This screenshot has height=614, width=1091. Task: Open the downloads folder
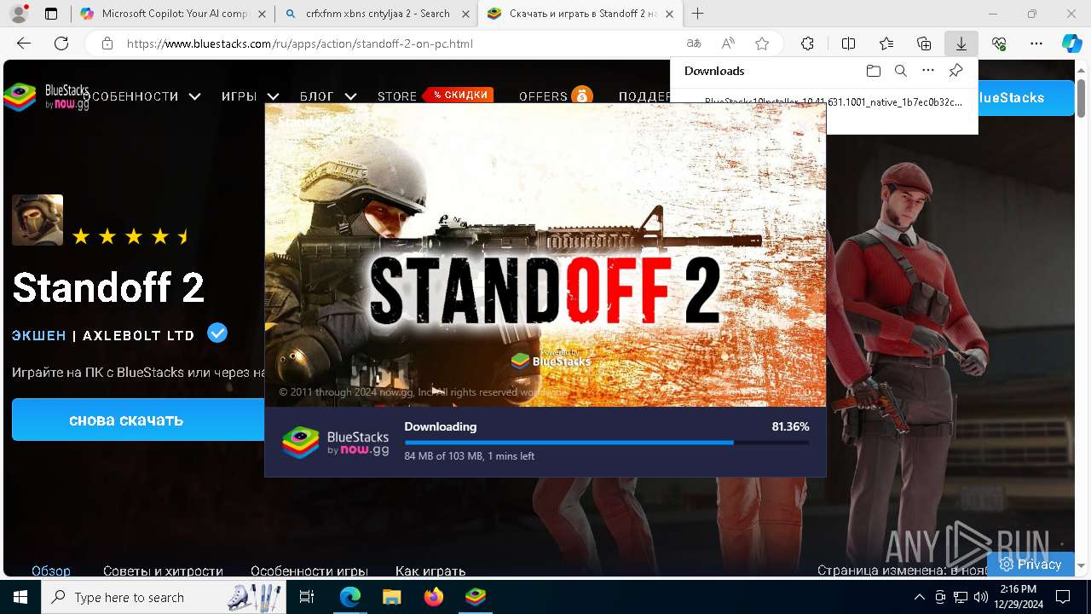click(873, 71)
